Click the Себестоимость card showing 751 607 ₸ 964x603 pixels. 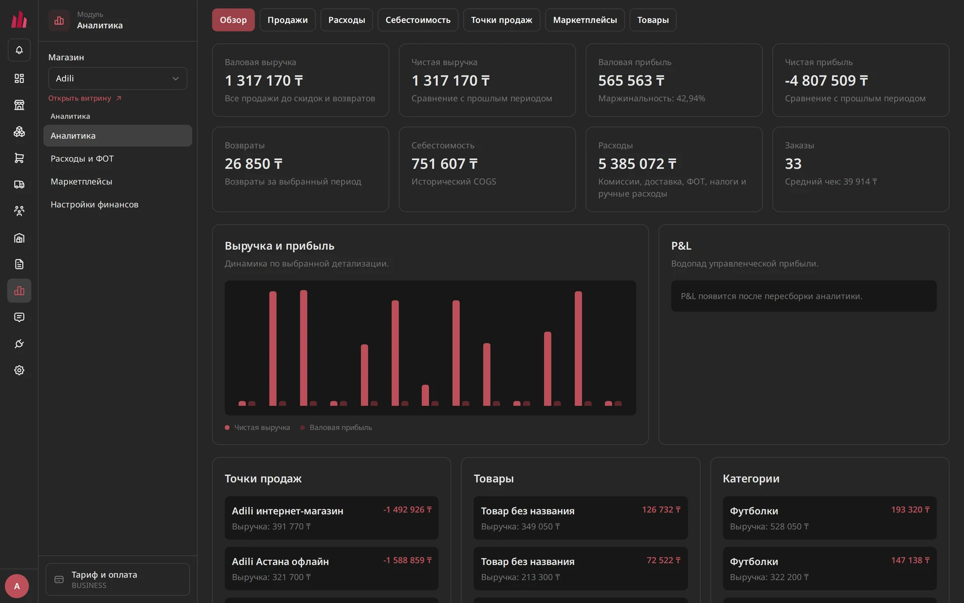[x=487, y=169]
